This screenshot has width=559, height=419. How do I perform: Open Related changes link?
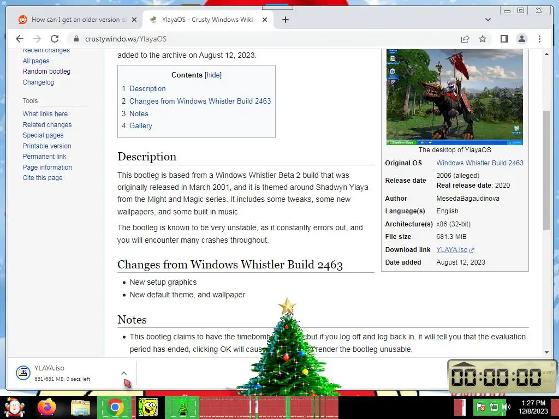[47, 125]
